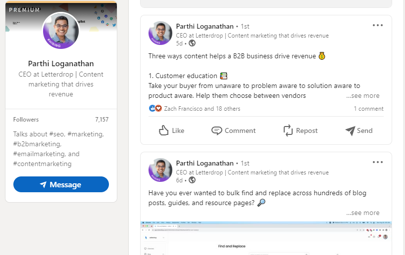Open the '1 comment' link
405x255 pixels.
click(368, 109)
